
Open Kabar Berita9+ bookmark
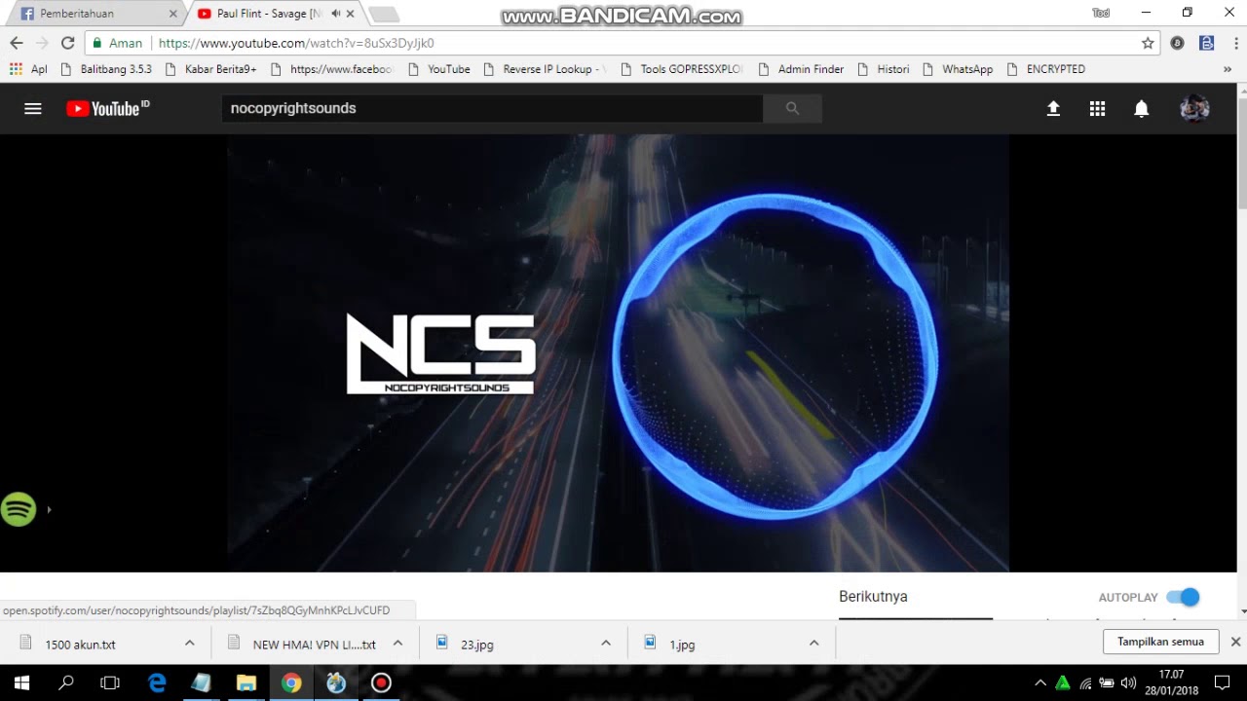tap(211, 69)
